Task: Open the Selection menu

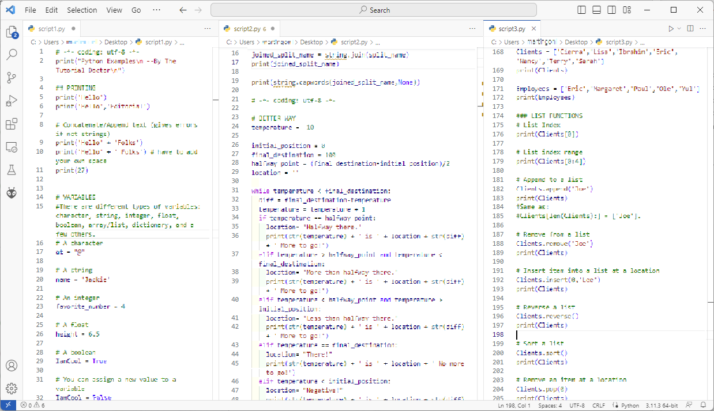Action: (82, 10)
